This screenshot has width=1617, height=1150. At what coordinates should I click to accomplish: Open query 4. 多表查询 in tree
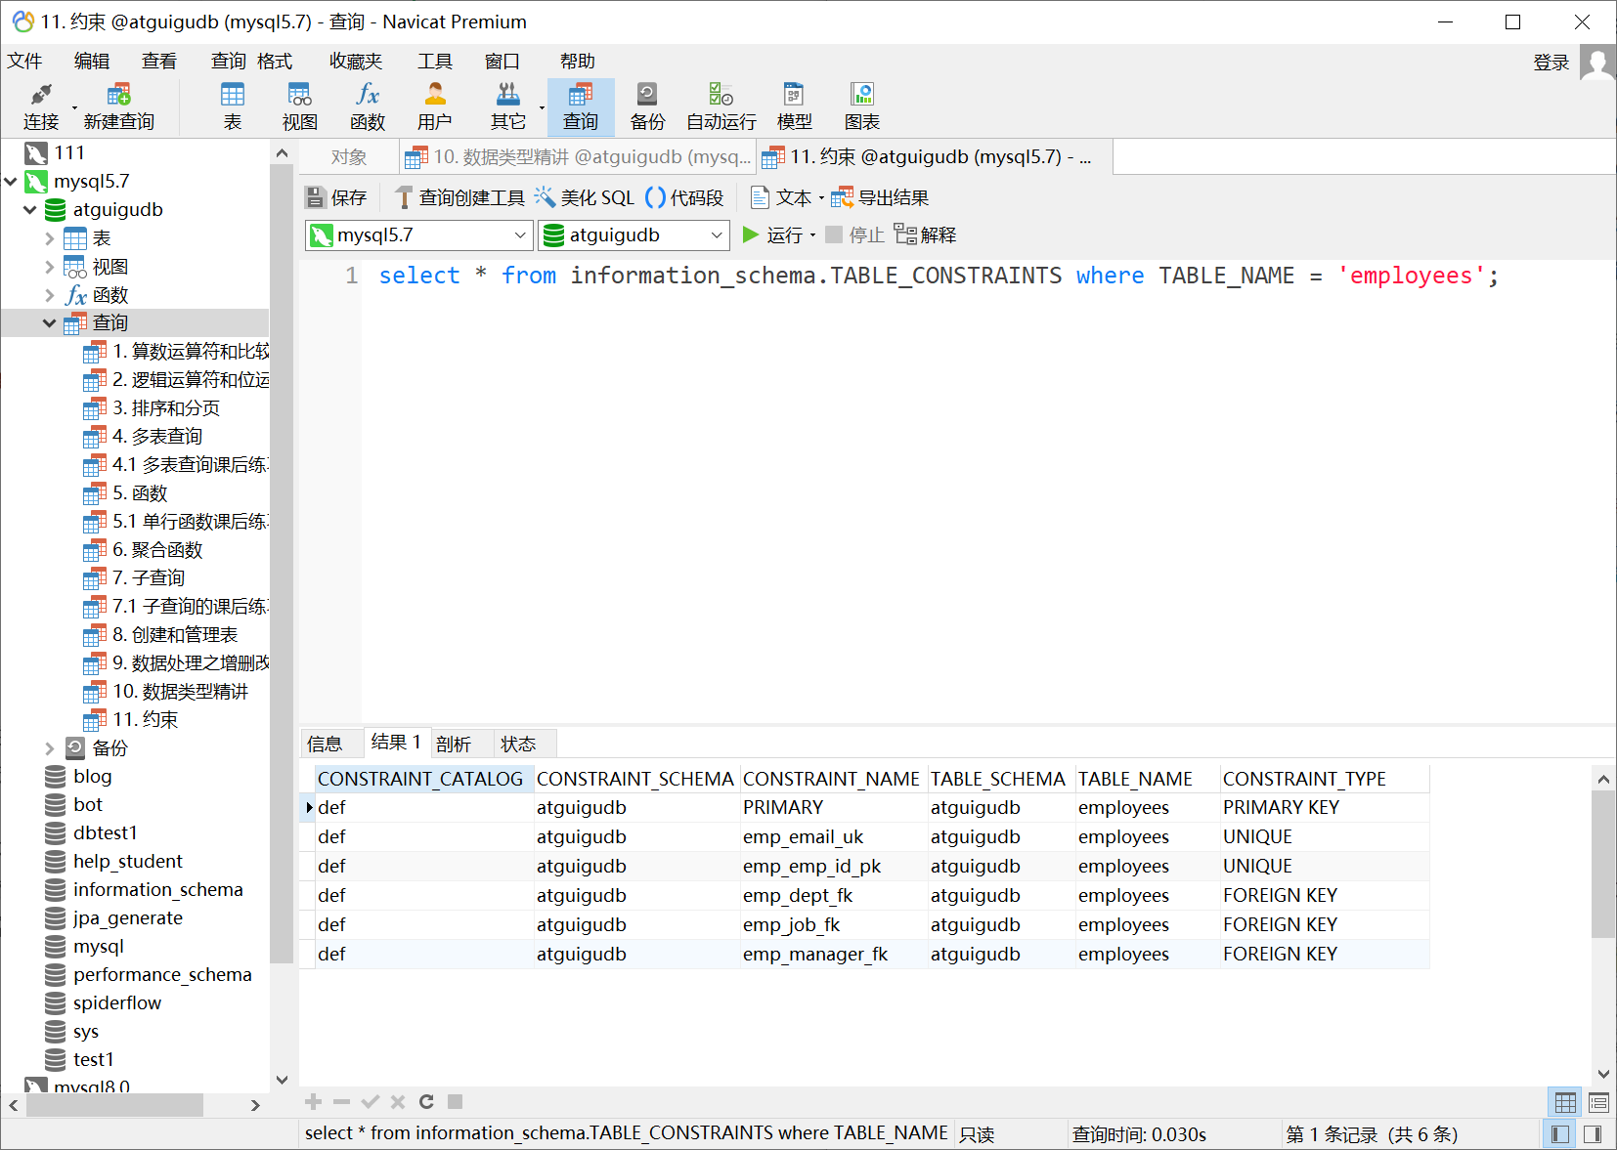(157, 437)
